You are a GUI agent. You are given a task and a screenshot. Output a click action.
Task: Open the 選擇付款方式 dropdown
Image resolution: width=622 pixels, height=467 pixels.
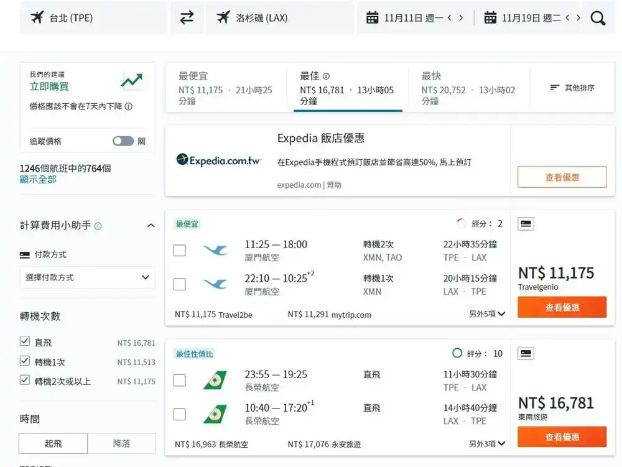click(x=87, y=277)
